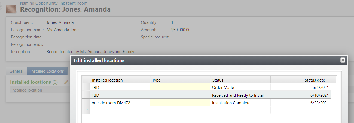
Task: Open the Naming Opportunity: Inpatient Room link
Action: click(x=54, y=3)
